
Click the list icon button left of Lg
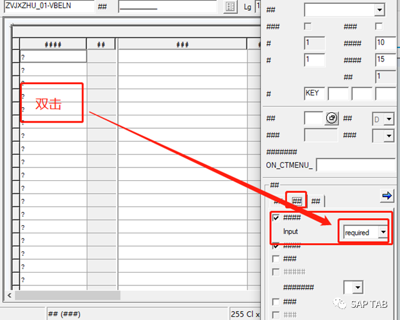coord(230,6)
